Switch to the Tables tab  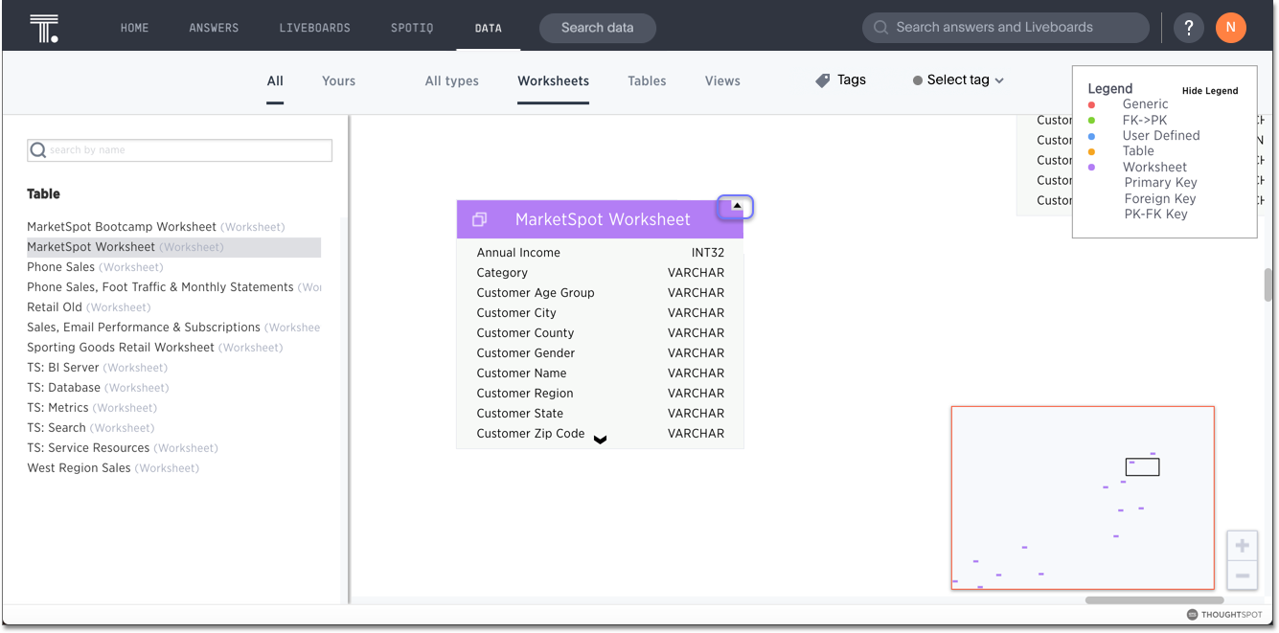[x=647, y=81]
